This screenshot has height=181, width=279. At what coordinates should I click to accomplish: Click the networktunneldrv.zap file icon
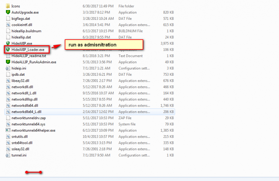tap(8, 118)
